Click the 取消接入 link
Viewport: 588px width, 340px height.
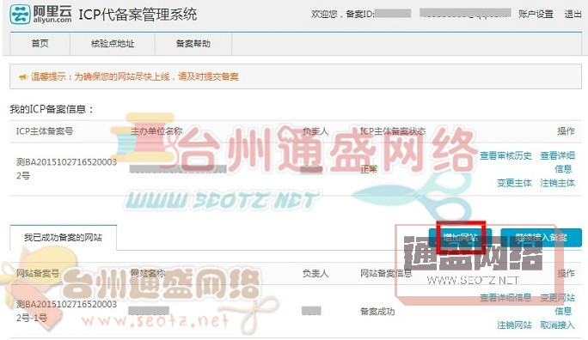click(x=557, y=325)
